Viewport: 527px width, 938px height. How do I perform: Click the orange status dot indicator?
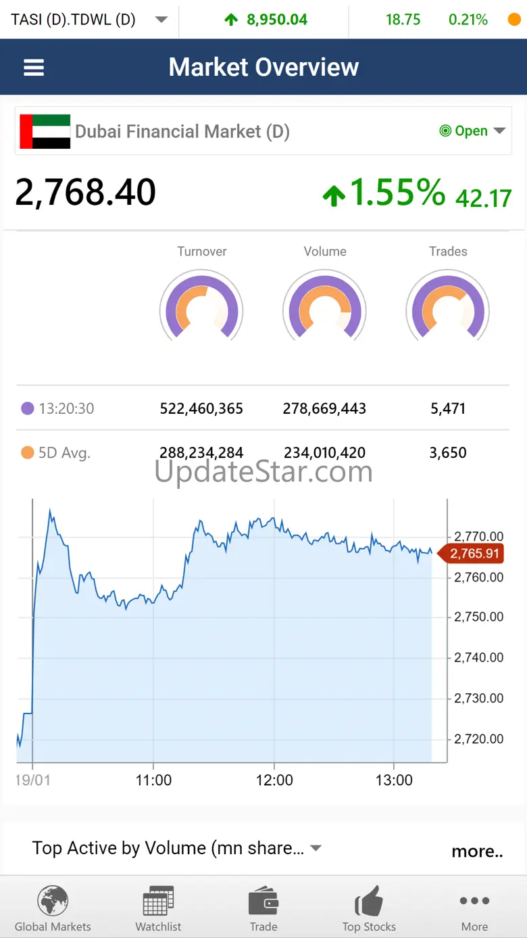point(514,20)
